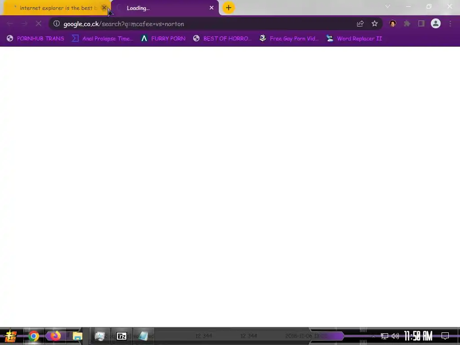Open the Chrome three-dot menu
Image resolution: width=460 pixels, height=345 pixels.
[450, 23]
